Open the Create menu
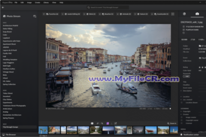This screenshot has width=206, height=137. coord(37,3)
